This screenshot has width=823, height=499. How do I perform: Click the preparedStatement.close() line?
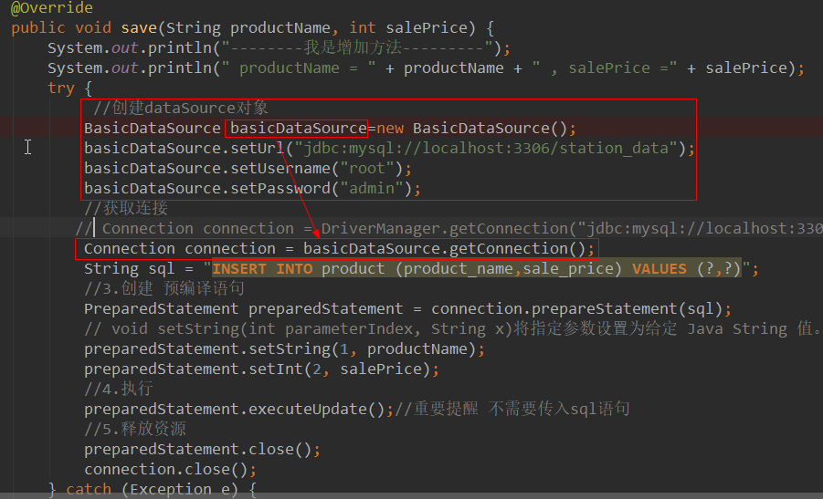point(202,449)
